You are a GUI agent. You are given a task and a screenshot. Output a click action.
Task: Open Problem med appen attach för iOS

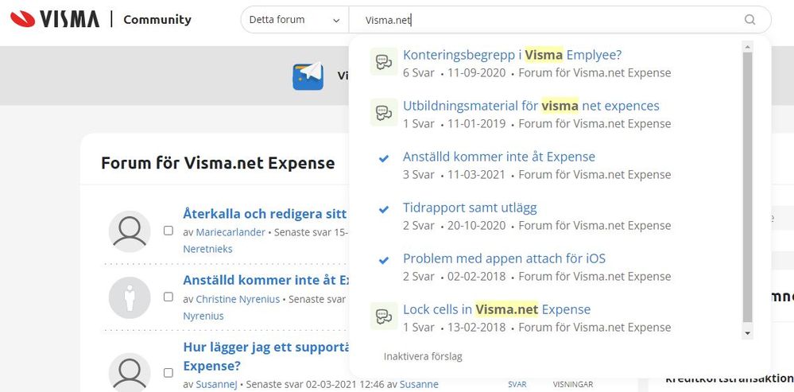(505, 258)
